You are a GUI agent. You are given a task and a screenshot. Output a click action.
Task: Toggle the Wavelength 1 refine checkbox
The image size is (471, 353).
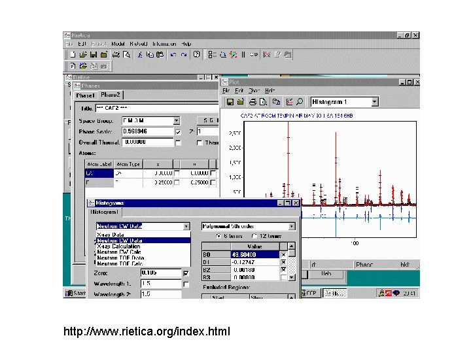[x=186, y=284]
